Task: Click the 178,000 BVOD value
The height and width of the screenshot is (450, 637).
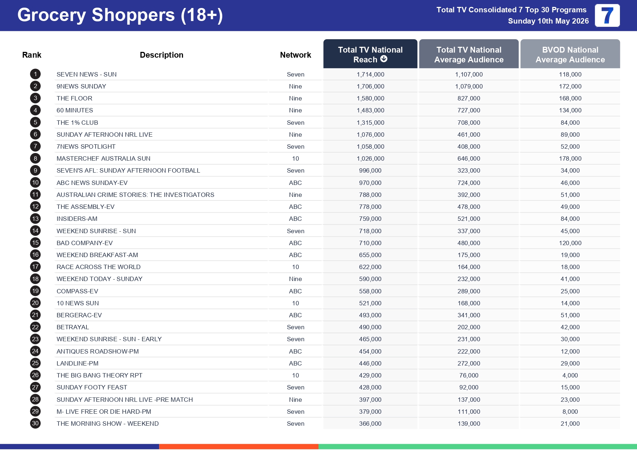Action: (570, 158)
